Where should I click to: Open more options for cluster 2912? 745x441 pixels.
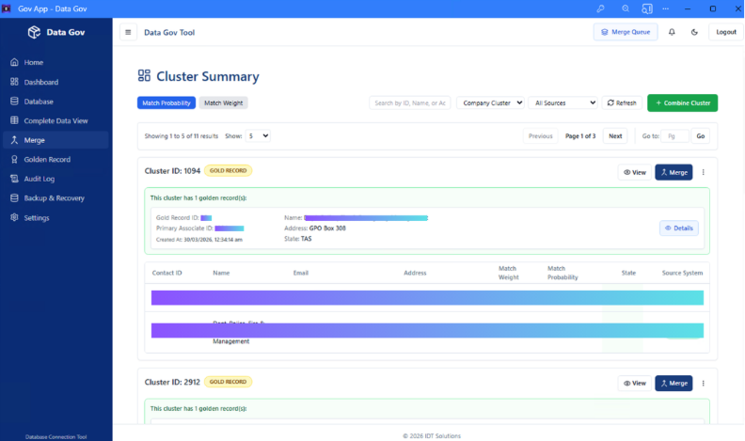[704, 383]
